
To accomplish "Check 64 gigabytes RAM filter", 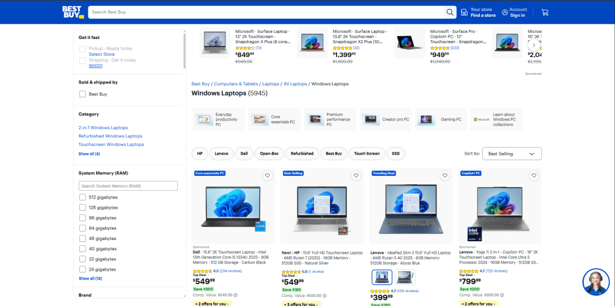I will coord(82,228).
